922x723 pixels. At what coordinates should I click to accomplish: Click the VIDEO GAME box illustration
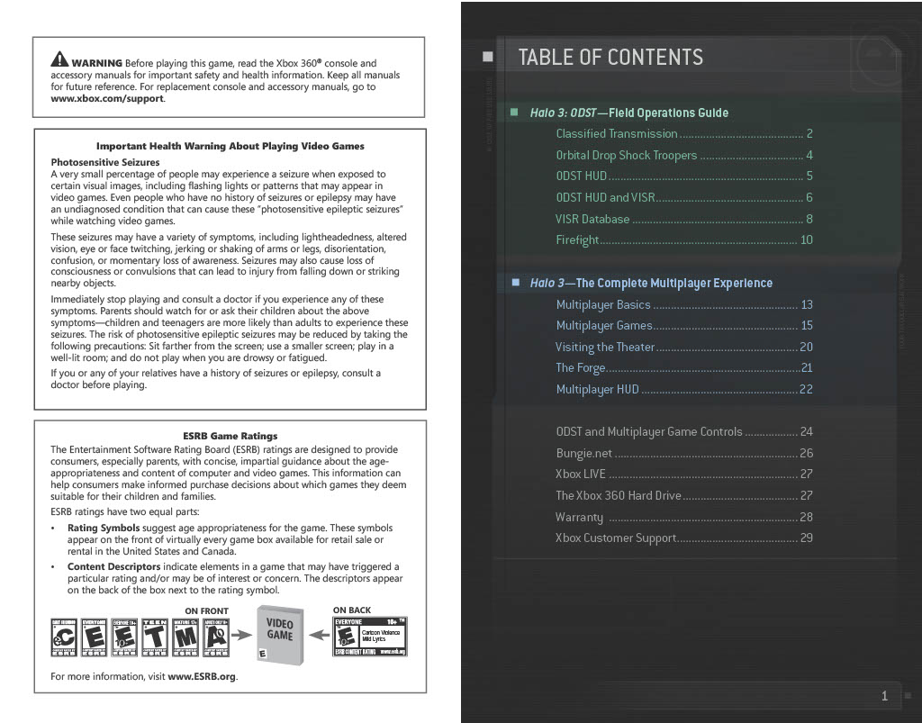pos(280,636)
